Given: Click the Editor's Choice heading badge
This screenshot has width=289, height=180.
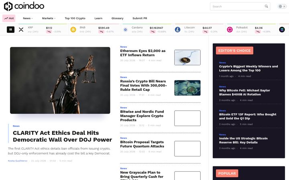Looking at the screenshot, I should tap(234, 50).
